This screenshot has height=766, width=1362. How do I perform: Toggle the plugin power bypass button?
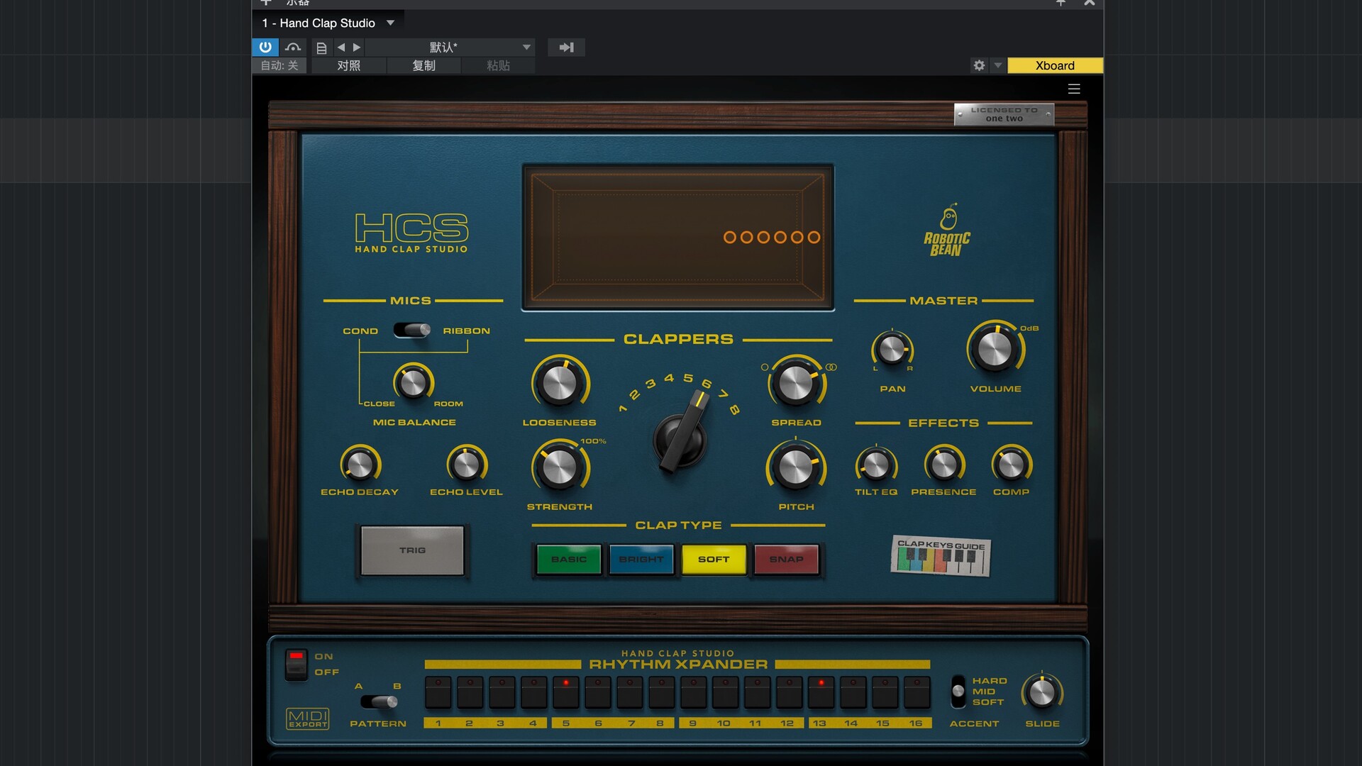tap(265, 48)
